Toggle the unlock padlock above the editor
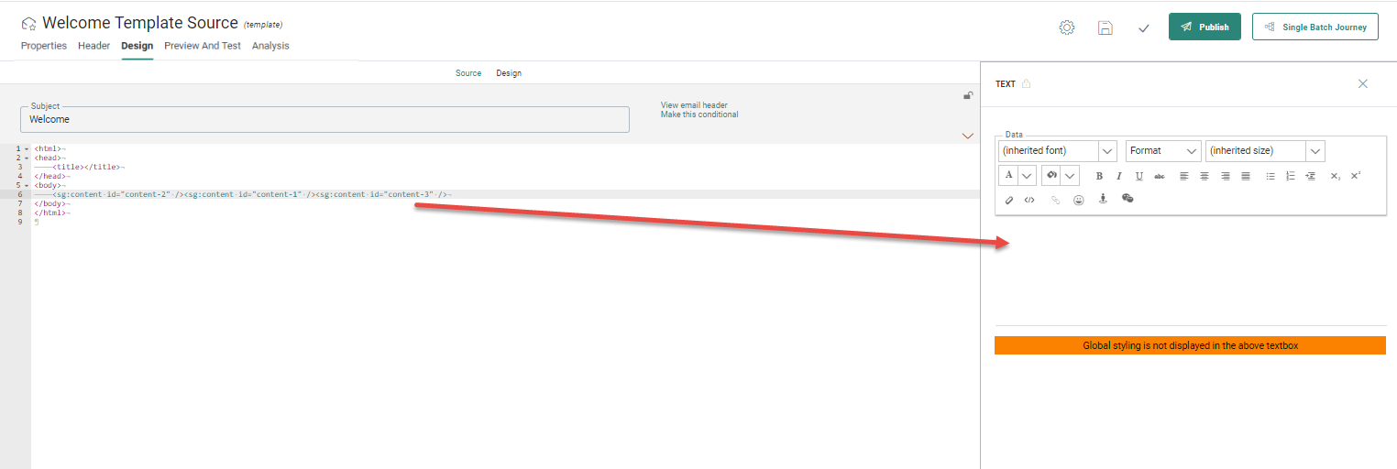The image size is (1397, 469). (968, 95)
